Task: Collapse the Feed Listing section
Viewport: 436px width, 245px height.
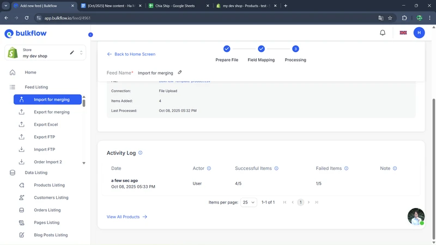Action: [x=36, y=87]
